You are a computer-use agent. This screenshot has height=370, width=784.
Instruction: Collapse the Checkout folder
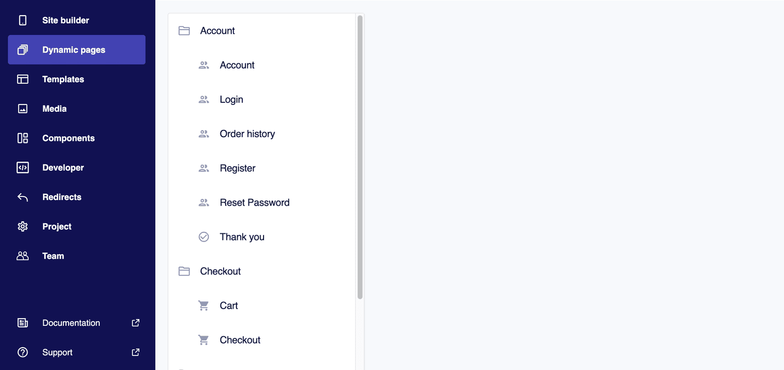(184, 271)
